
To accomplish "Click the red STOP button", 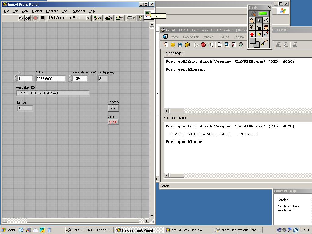I will pos(113,122).
